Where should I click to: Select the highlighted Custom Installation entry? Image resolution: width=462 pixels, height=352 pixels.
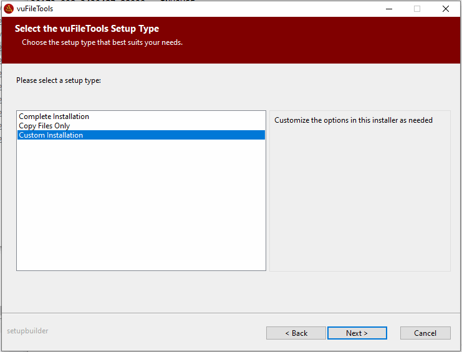coord(51,135)
